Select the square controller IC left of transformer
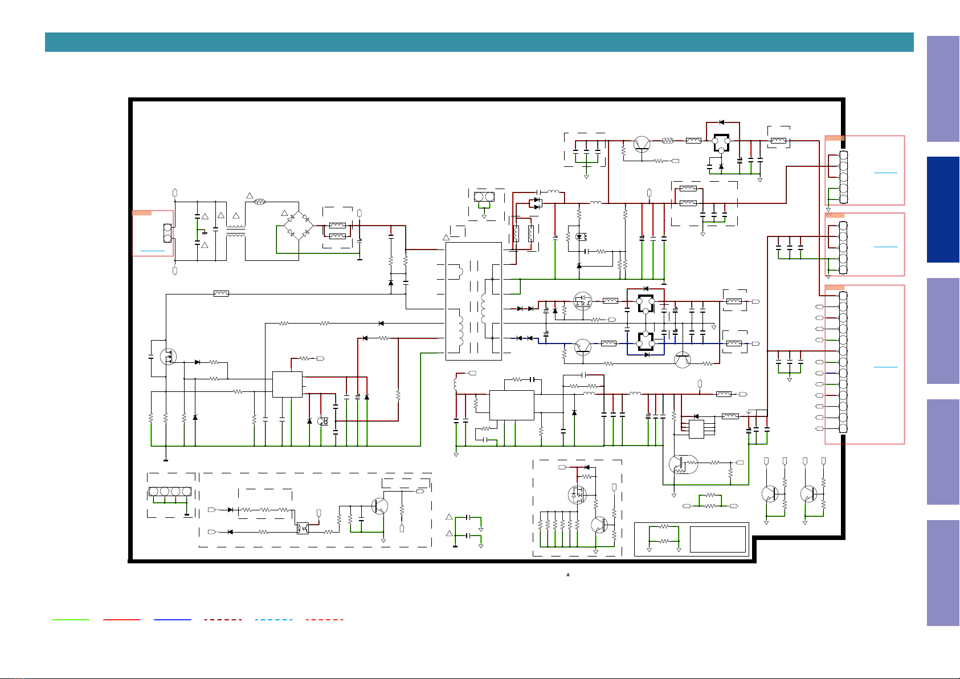The height and width of the screenshot is (679, 960). point(287,385)
